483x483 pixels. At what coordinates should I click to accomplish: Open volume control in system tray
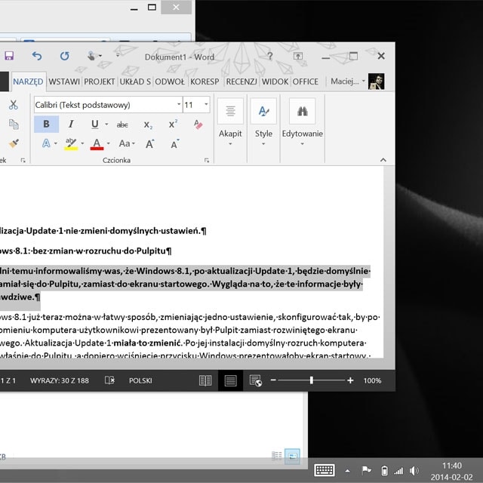click(x=414, y=471)
